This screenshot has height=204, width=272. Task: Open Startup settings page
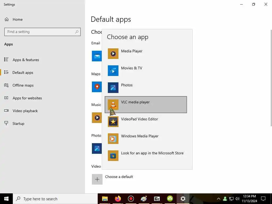[x=42, y=124]
